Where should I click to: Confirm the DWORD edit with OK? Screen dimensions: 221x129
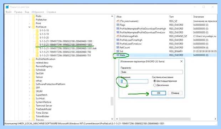[159, 93]
